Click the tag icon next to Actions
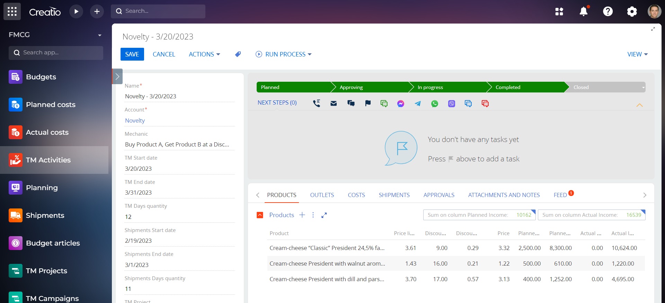Image resolution: width=665 pixels, height=303 pixels. [x=238, y=54]
